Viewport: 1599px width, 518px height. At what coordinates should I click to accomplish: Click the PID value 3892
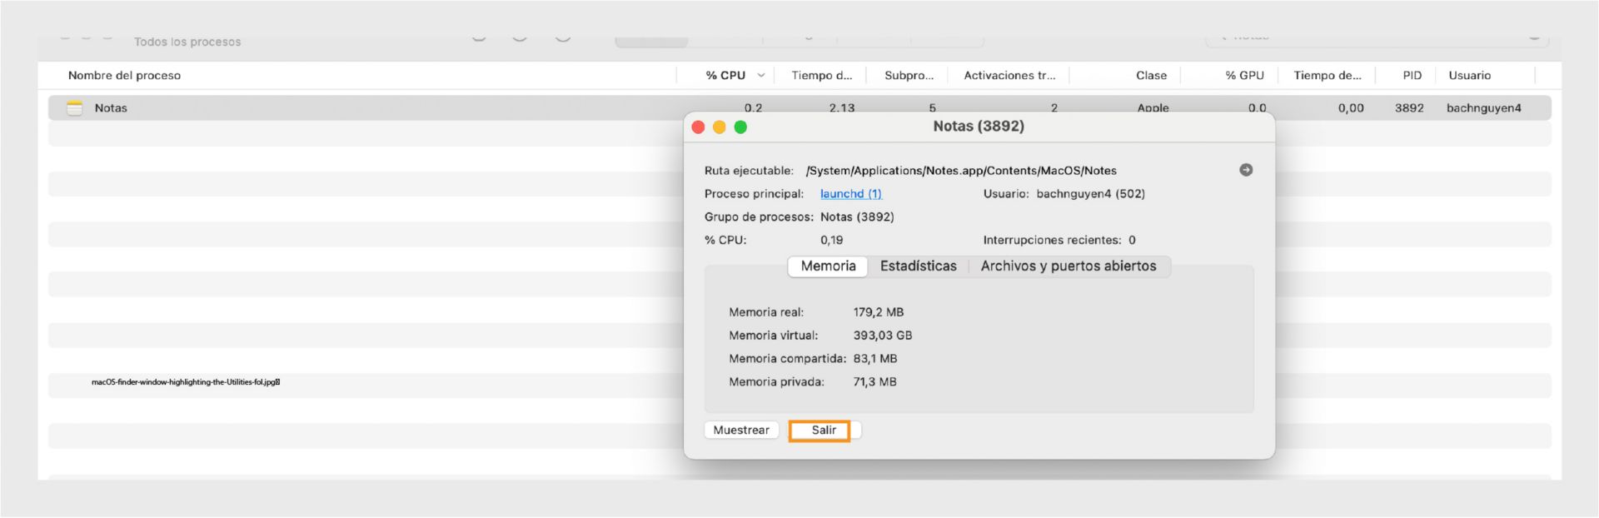click(1409, 108)
